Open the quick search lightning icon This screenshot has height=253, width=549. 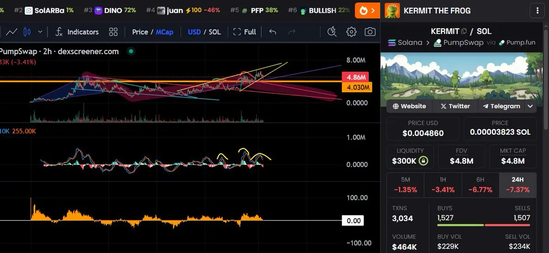point(332,32)
